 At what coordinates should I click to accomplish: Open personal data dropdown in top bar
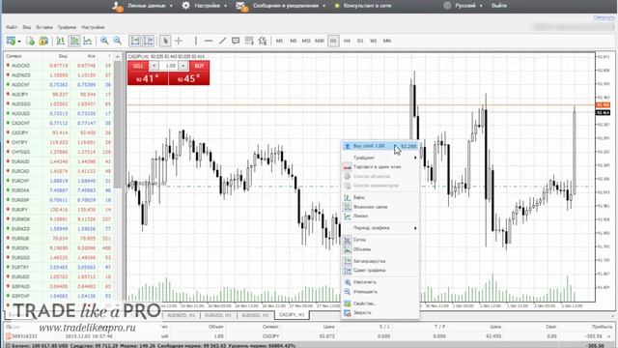(x=143, y=6)
